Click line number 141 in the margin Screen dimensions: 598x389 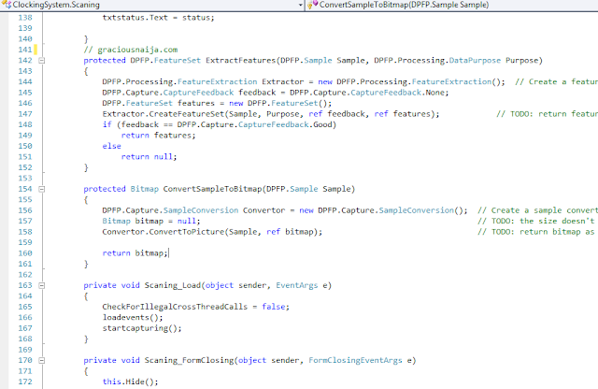pos(25,50)
